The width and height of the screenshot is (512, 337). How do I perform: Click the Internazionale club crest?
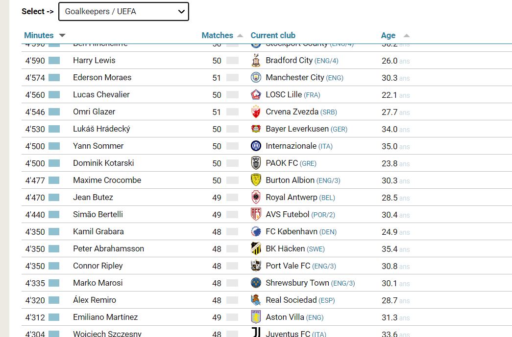[x=256, y=146]
